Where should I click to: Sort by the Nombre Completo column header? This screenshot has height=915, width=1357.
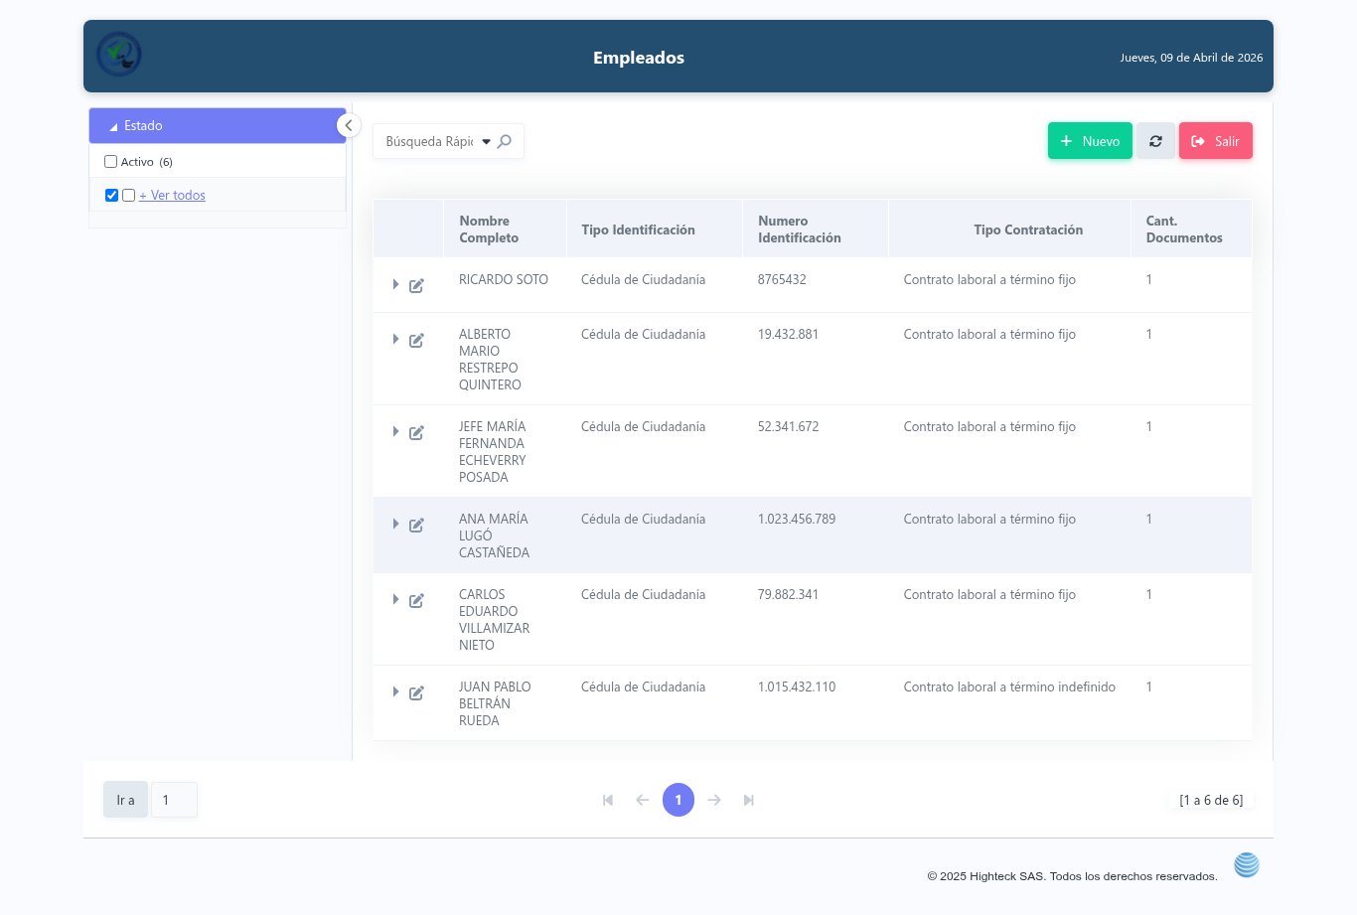click(489, 229)
